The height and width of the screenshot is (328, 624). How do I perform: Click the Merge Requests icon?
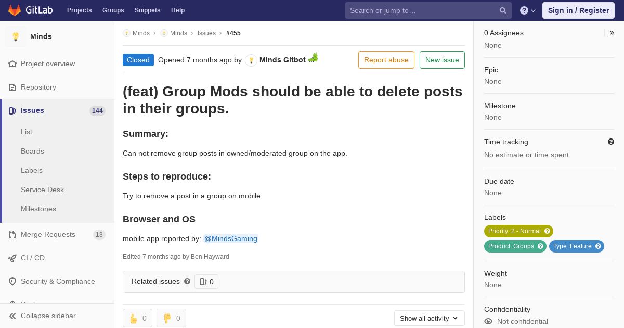coord(12,235)
